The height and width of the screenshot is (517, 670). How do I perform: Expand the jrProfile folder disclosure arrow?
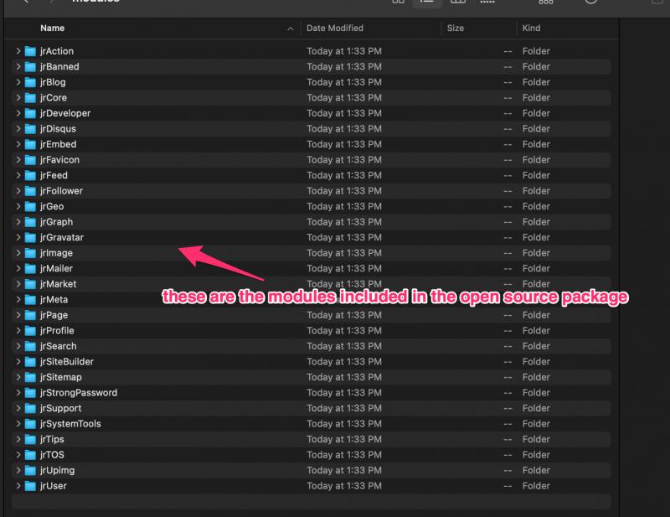[x=18, y=331]
